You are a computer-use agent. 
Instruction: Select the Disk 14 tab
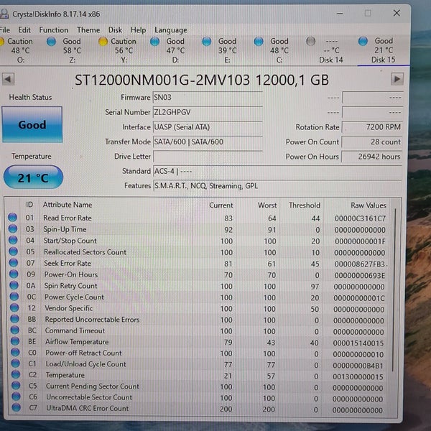tap(325, 50)
